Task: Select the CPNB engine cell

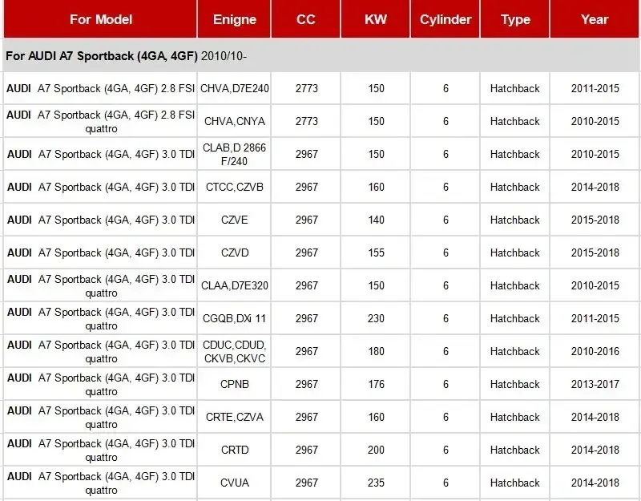Action: click(234, 385)
